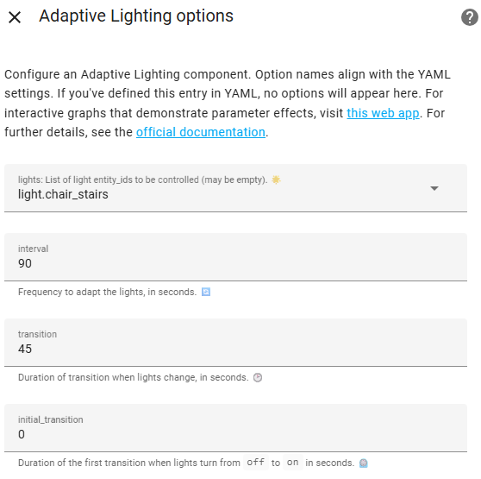This screenshot has height=479, width=481.
Task: Focus the initial_transition field showing 0
Action: tap(235, 428)
